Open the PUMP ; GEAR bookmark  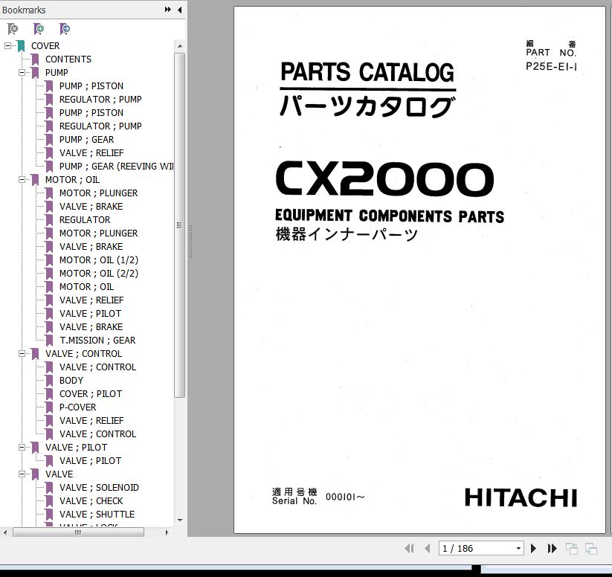pyautogui.click(x=87, y=139)
